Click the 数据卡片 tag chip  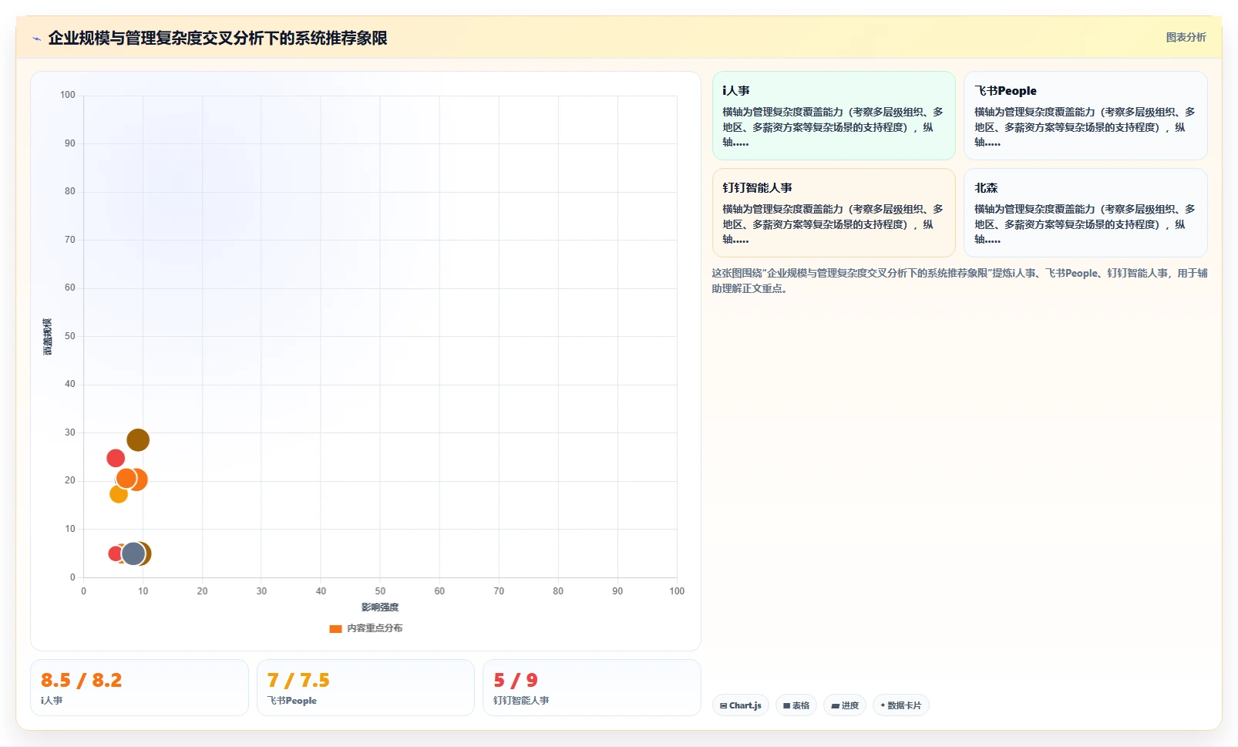tap(901, 705)
